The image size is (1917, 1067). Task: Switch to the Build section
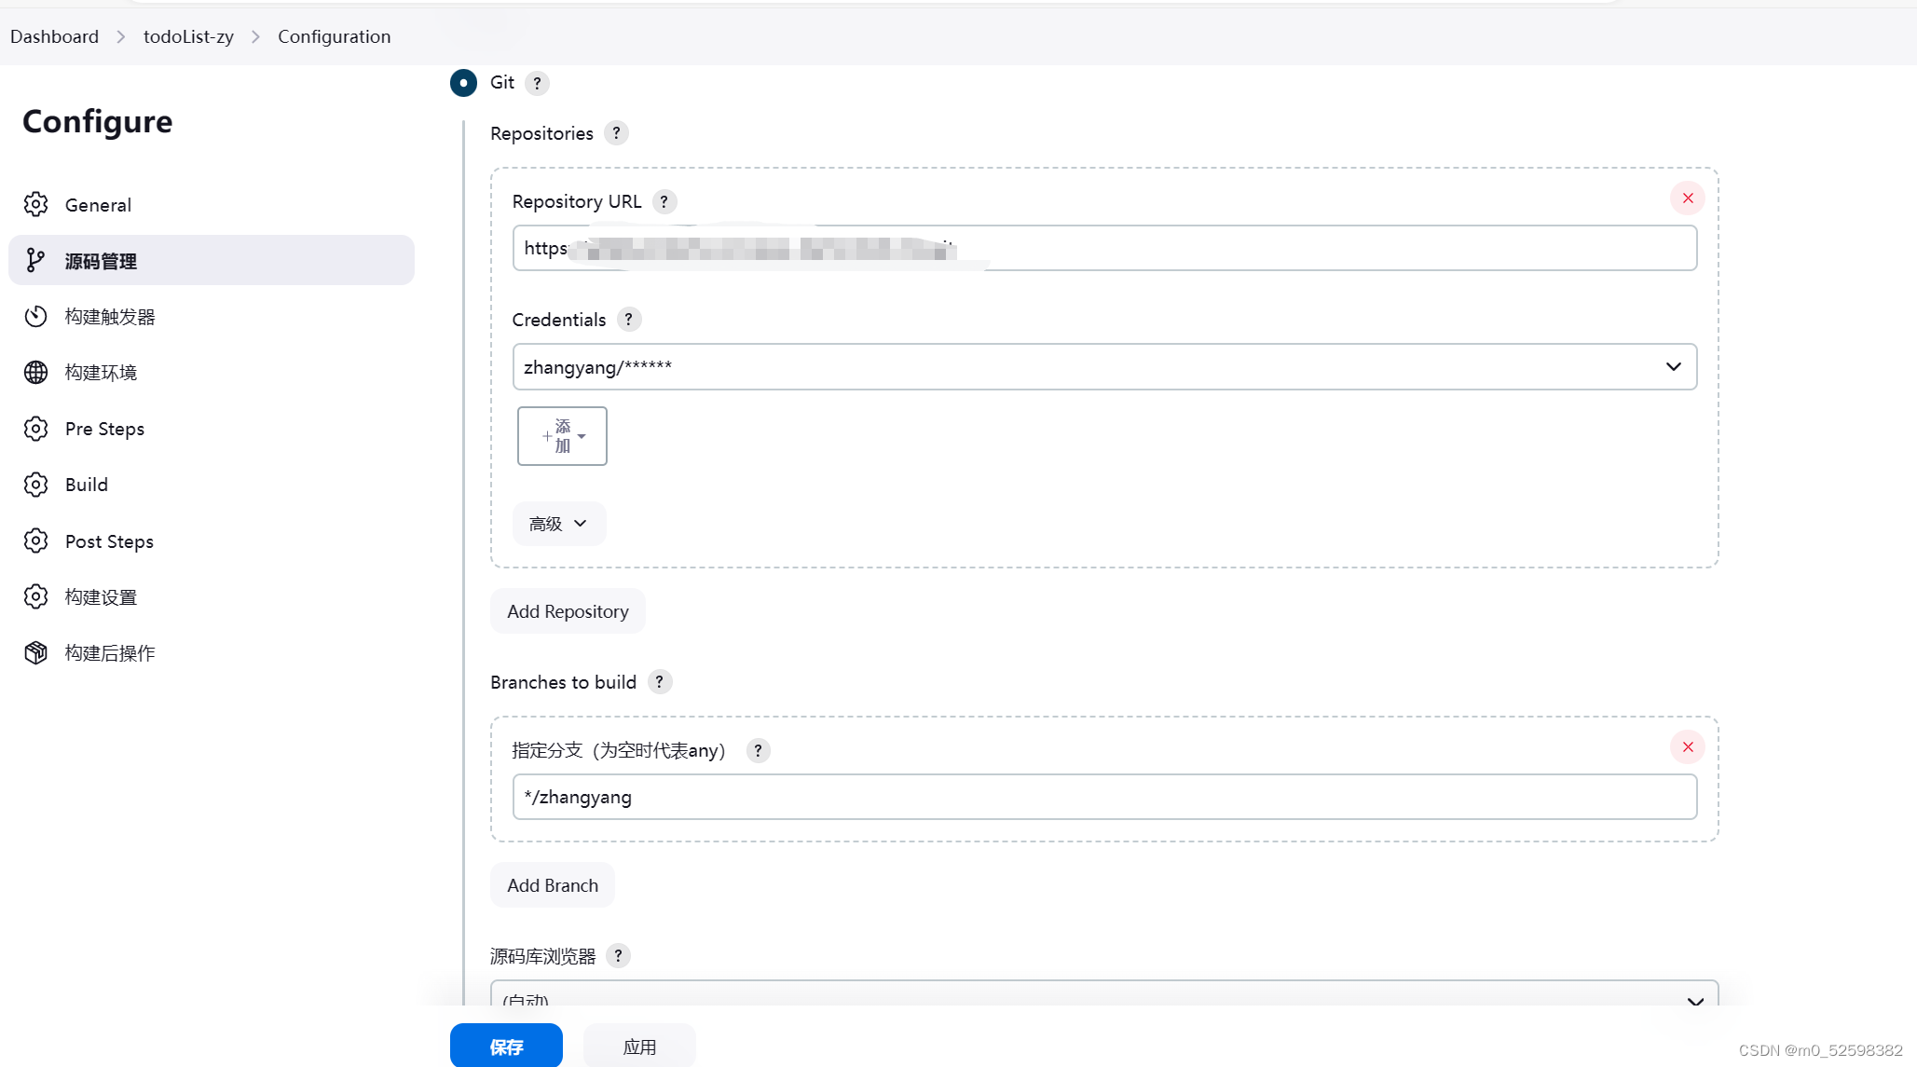click(86, 484)
